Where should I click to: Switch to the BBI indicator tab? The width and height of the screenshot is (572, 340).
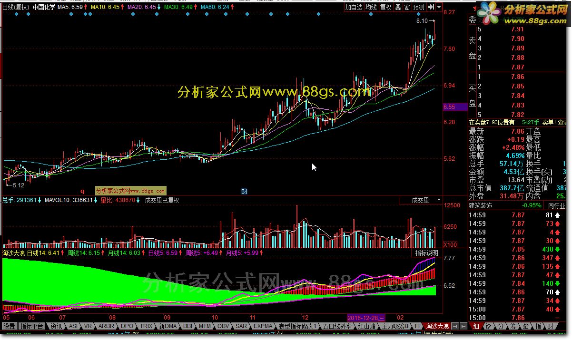pos(187,326)
